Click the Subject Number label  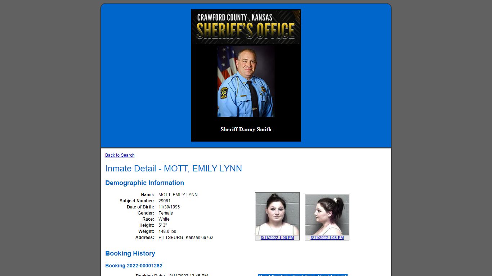[137, 201]
